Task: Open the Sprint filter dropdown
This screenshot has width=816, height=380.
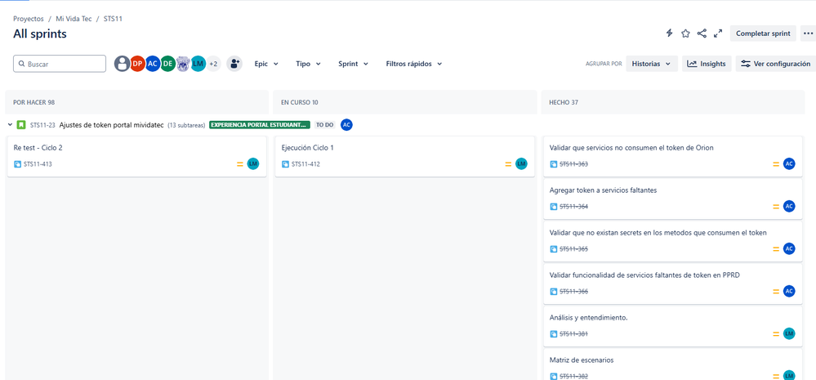Action: click(x=354, y=64)
